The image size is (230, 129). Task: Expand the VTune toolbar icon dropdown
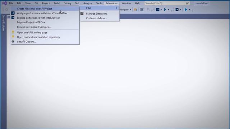[161, 10]
